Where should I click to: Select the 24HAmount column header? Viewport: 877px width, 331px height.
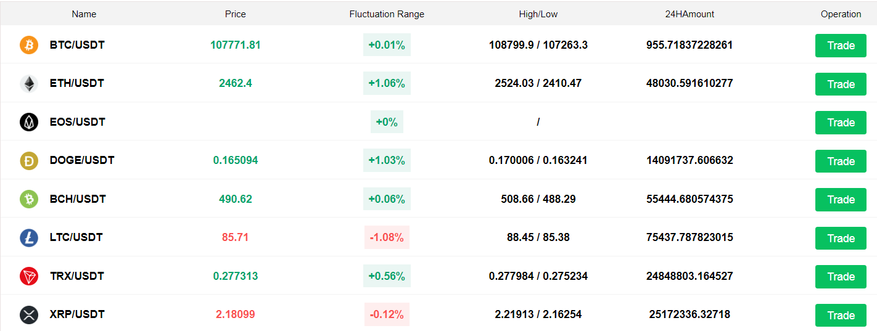pyautogui.click(x=690, y=14)
